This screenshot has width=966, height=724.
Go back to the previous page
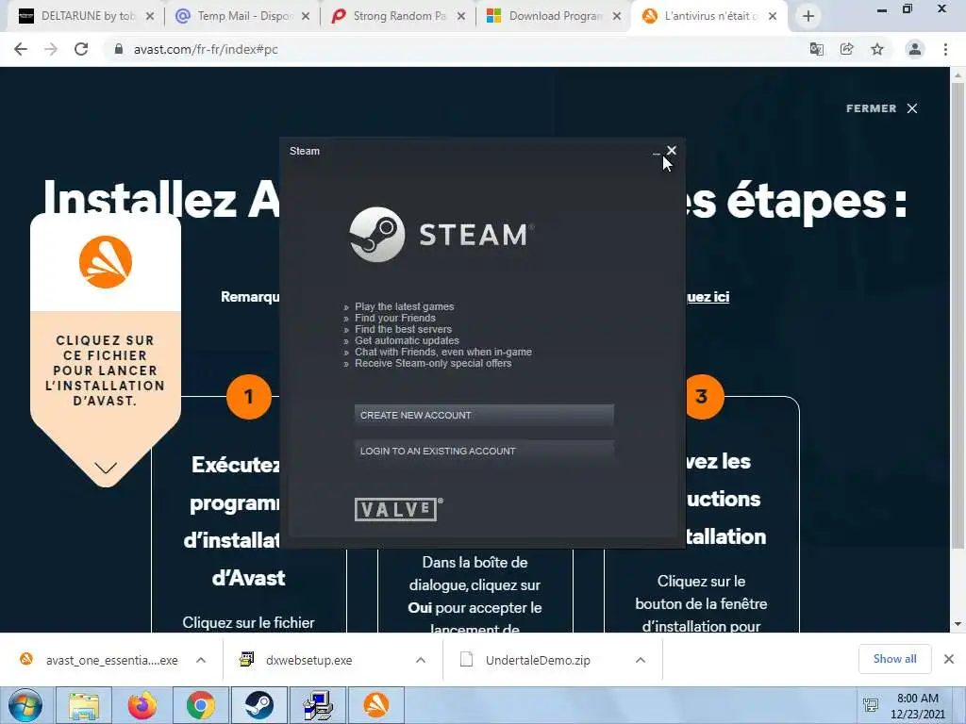point(21,49)
